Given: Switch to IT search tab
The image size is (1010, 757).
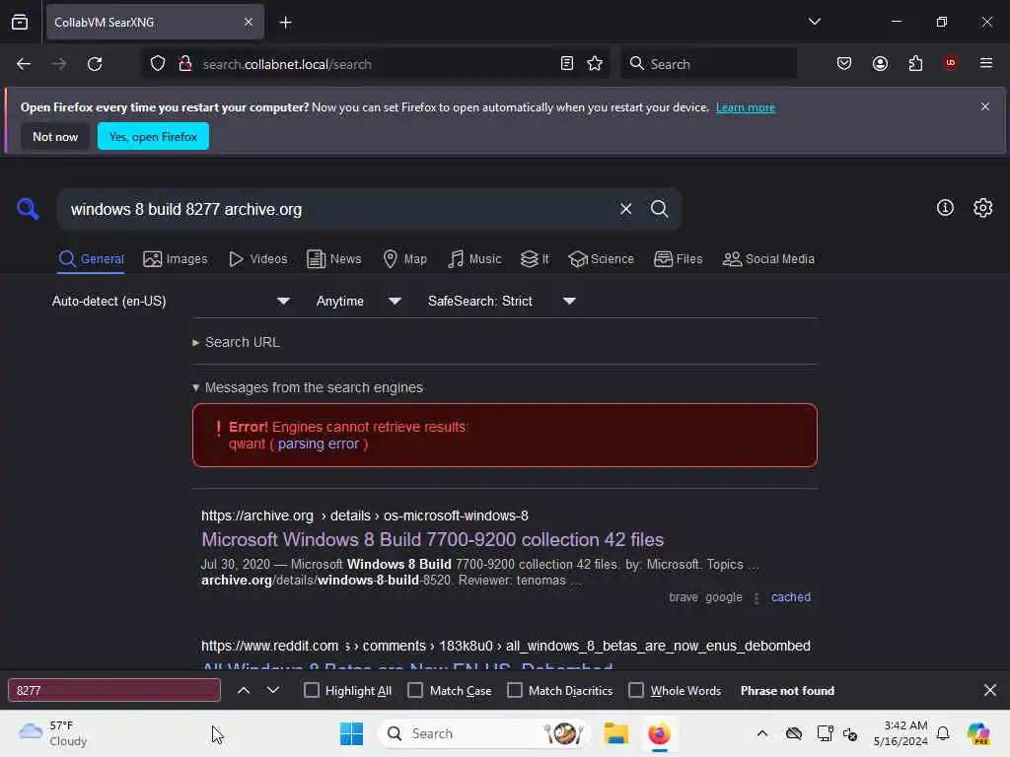Looking at the screenshot, I should [535, 259].
